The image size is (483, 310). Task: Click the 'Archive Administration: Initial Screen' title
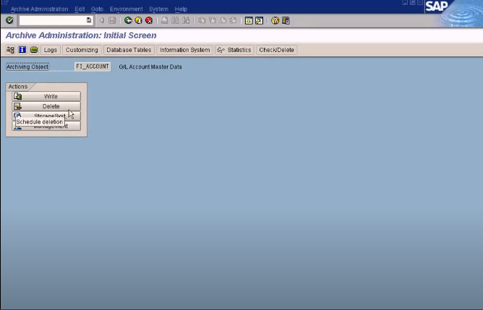[x=81, y=35]
